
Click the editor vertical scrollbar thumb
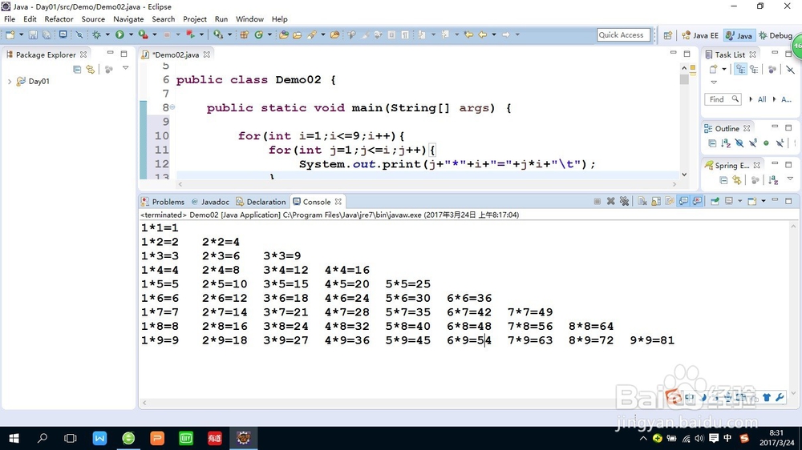(684, 79)
